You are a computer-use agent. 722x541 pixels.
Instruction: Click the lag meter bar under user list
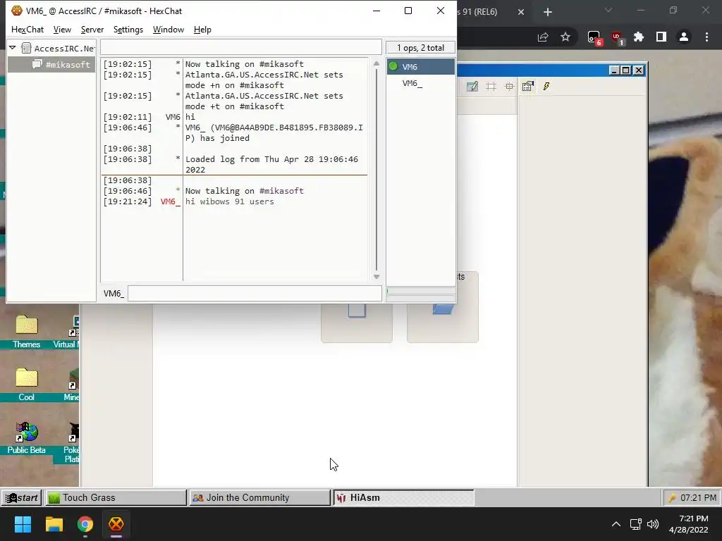[420, 291]
